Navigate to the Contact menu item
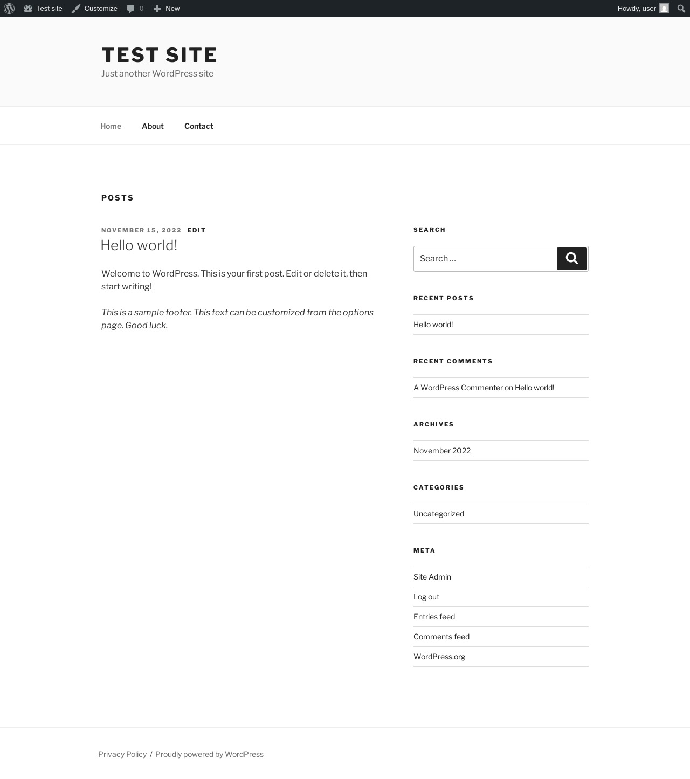The width and height of the screenshot is (690, 779). pyautogui.click(x=198, y=126)
